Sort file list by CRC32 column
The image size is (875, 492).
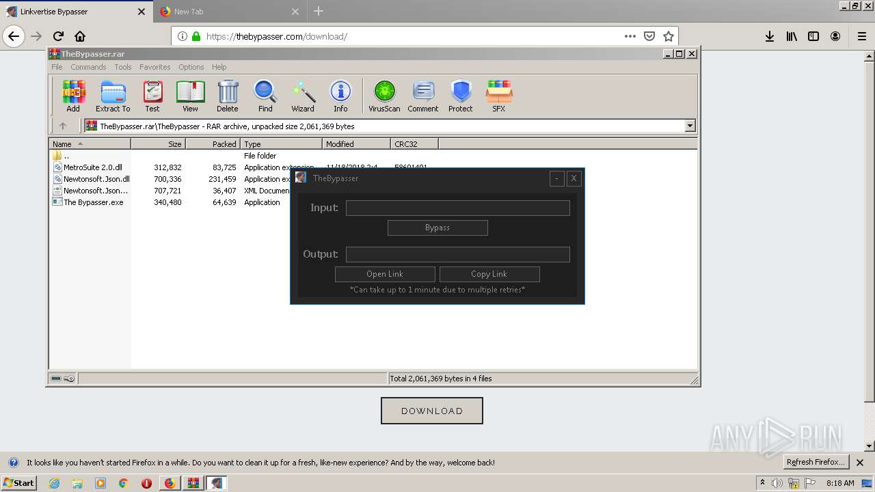click(x=414, y=144)
